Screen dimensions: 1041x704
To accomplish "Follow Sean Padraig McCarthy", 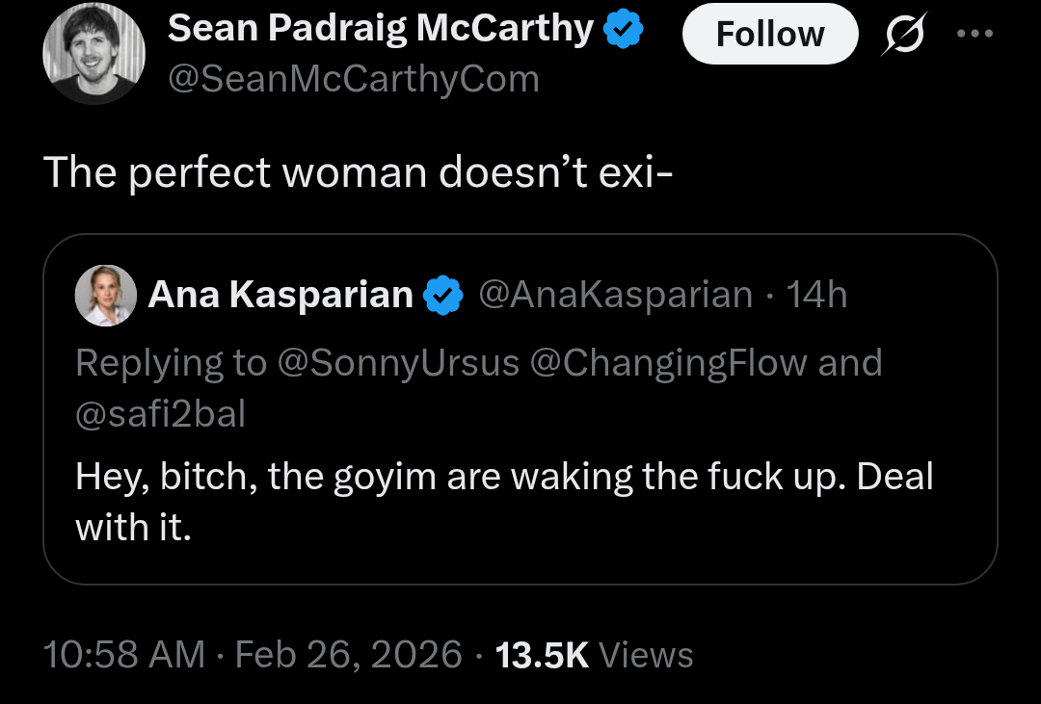I will 769,35.
